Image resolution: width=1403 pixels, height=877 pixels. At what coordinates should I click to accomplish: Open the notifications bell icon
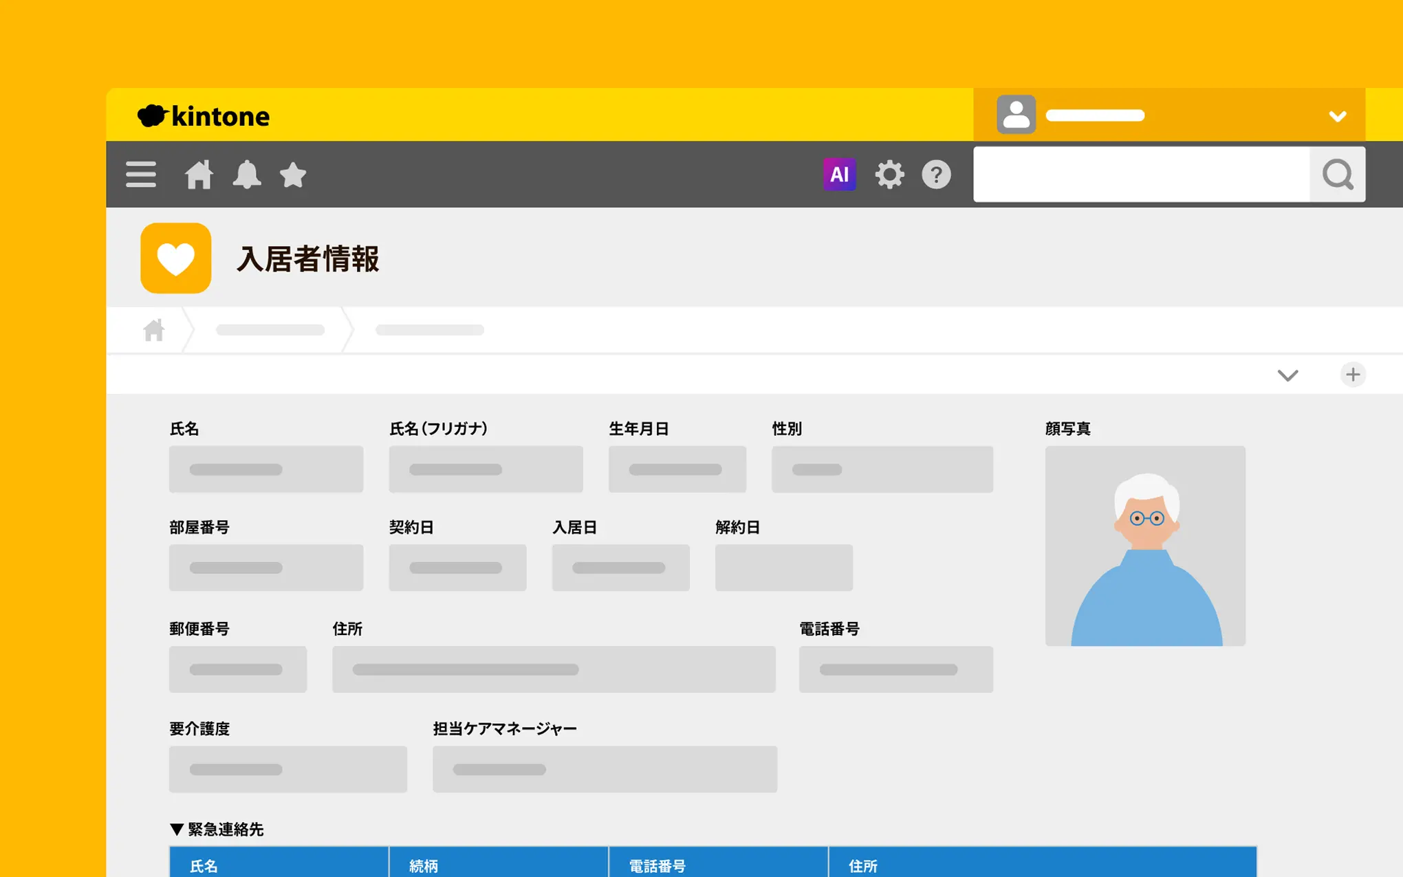246,175
